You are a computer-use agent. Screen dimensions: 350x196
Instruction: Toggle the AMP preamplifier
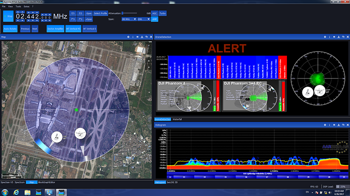click(154, 19)
